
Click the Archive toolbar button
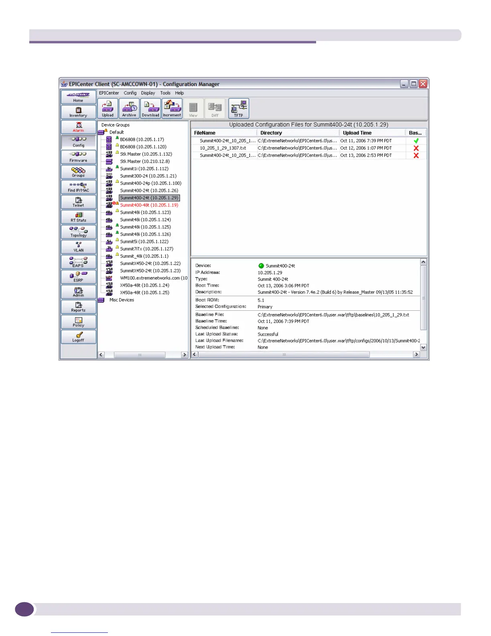coord(129,108)
